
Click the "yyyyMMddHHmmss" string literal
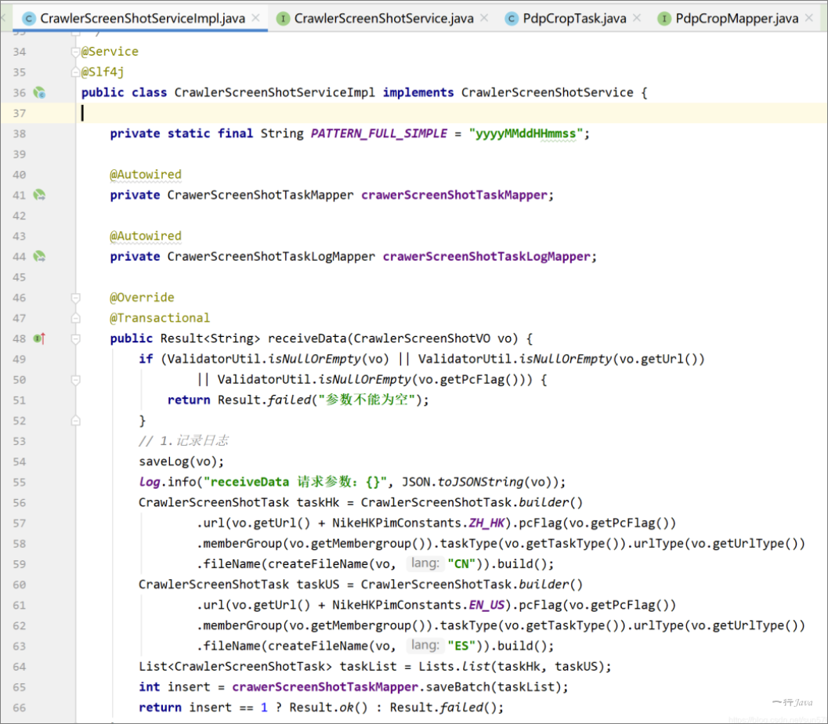(526, 134)
